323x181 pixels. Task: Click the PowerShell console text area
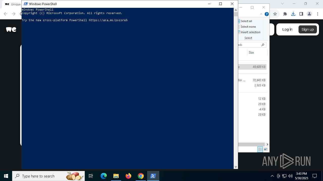point(127,88)
